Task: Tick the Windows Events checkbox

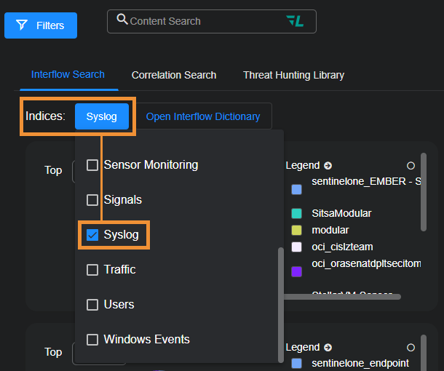Action: click(92, 340)
